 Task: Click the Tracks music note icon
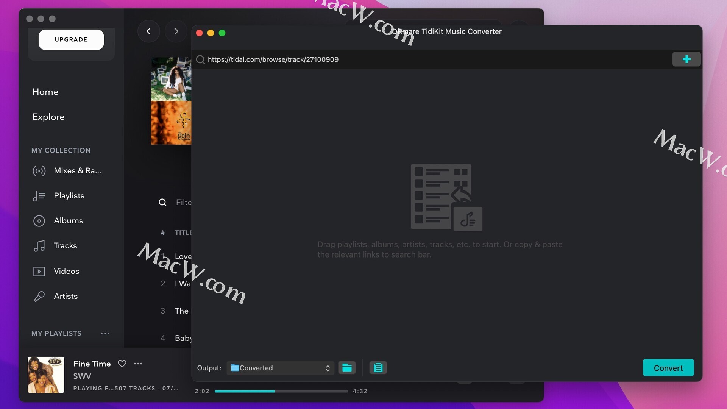click(x=39, y=246)
